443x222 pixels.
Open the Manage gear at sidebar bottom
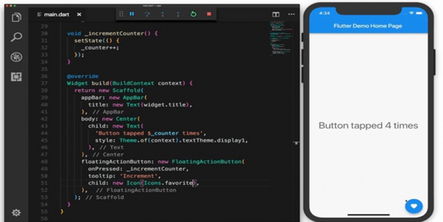tap(16, 212)
